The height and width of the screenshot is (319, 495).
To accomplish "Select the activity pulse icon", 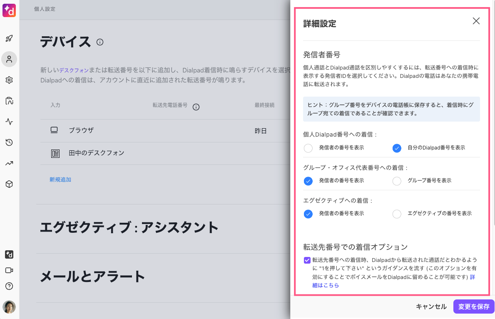I will 9,122.
